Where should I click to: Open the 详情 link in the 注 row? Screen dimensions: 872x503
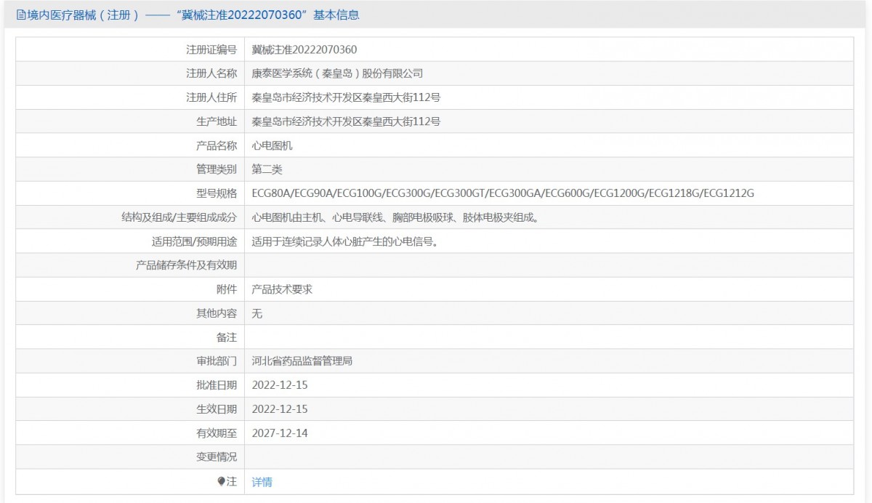262,482
